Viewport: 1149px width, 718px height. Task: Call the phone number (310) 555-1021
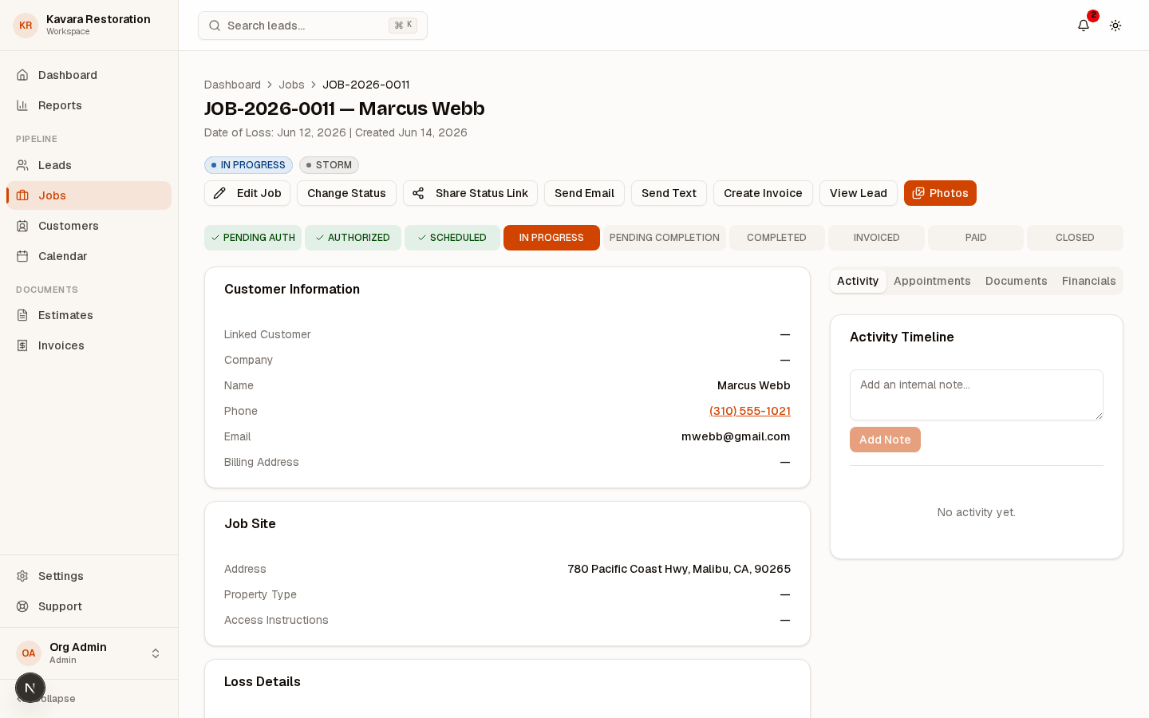tap(750, 411)
